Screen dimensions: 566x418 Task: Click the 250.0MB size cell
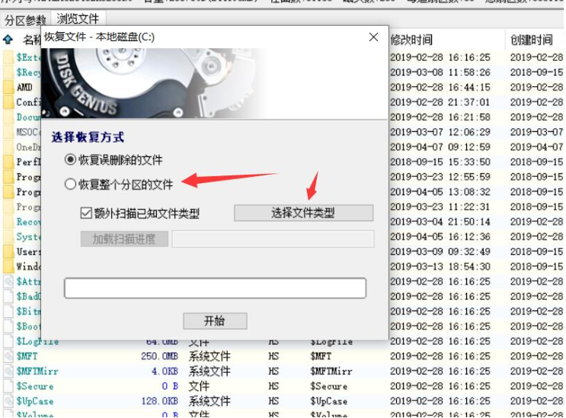[x=159, y=356]
